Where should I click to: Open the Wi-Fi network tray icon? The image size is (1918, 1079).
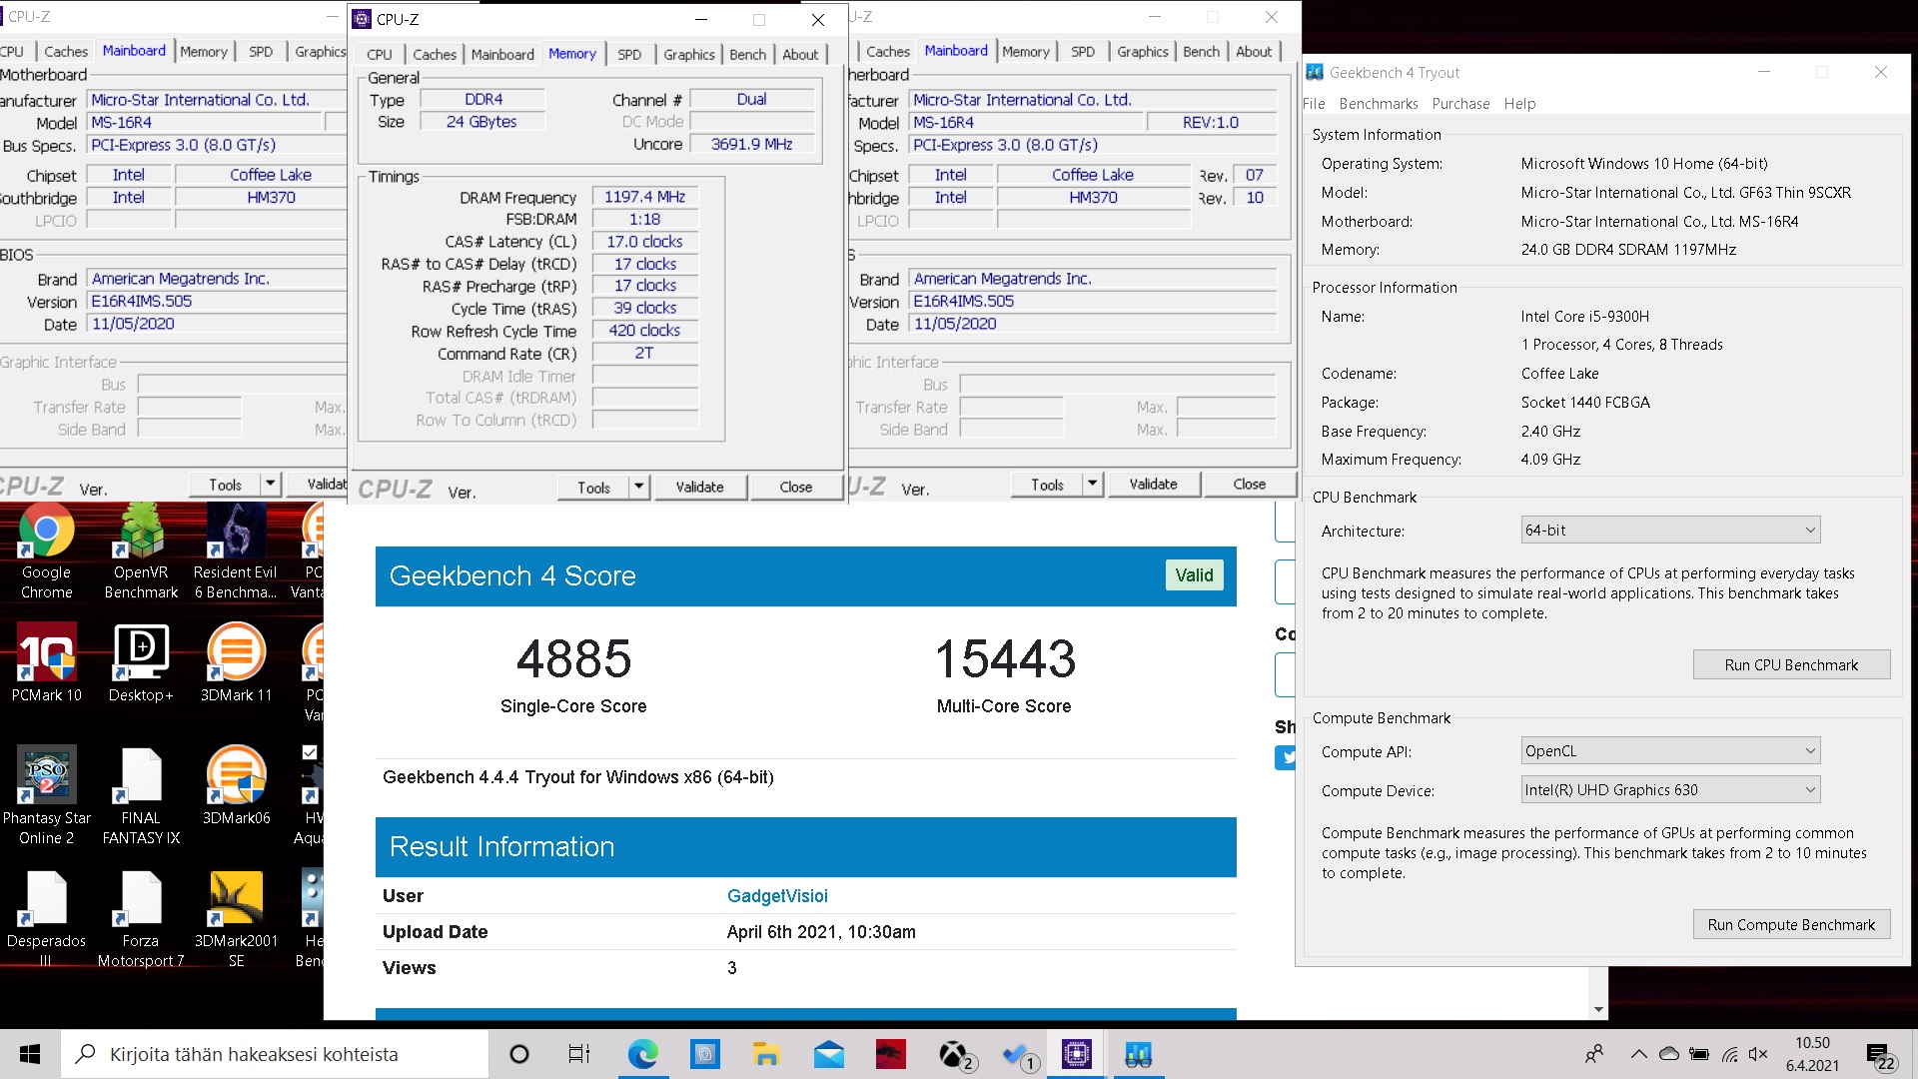click(x=1730, y=1054)
